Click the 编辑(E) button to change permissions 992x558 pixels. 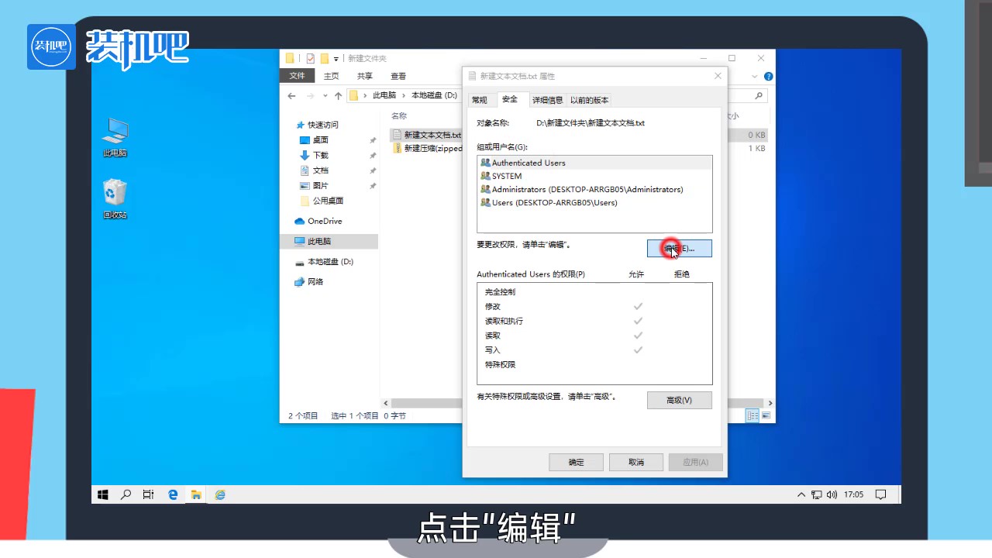680,248
